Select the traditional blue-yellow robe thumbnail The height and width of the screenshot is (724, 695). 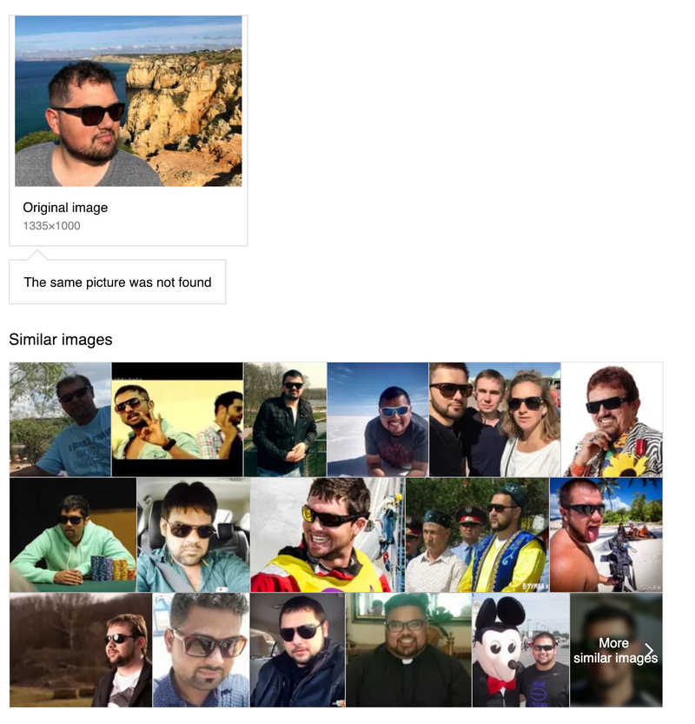478,535
